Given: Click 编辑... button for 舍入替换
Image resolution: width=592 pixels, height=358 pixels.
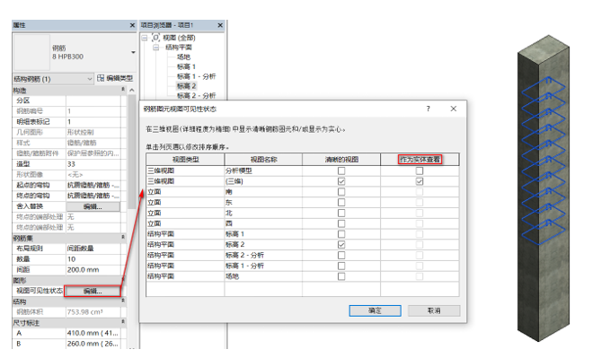Looking at the screenshot, I should pyautogui.click(x=93, y=206).
